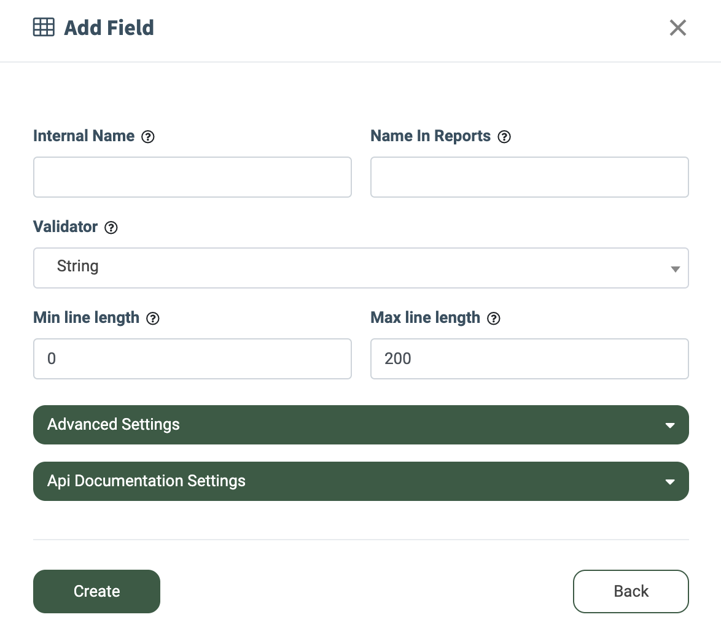Click the Internal Name label text

coord(84,136)
